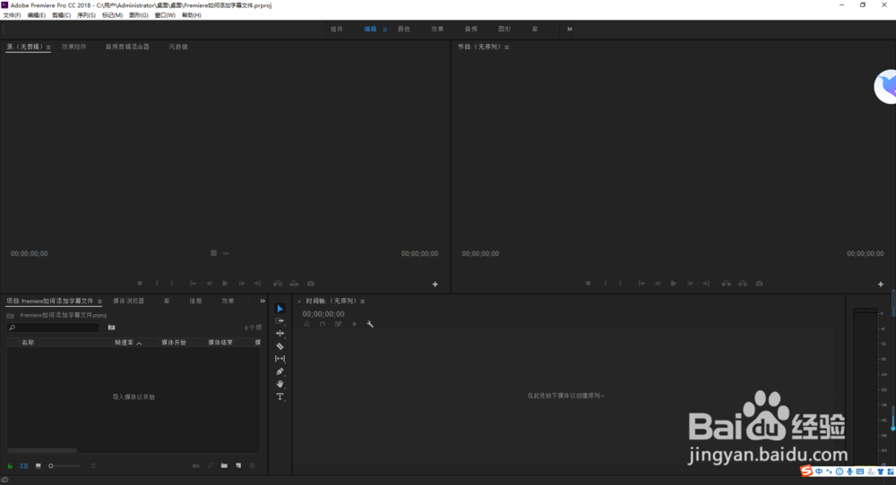Toggle timeline snap magnet

click(x=323, y=324)
